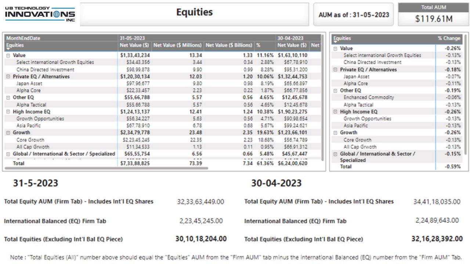Collapse Other EQ group in left matrix
The width and height of the screenshot is (470, 264).
point(8,98)
